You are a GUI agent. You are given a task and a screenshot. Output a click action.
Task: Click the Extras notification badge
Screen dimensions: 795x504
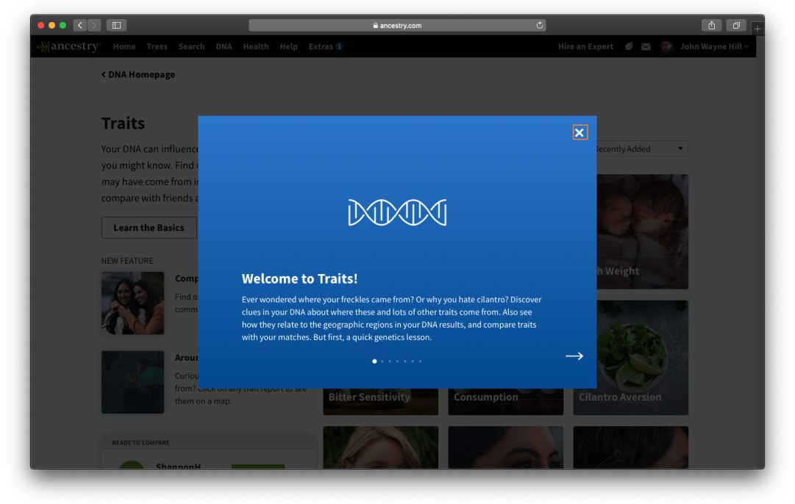340,46
